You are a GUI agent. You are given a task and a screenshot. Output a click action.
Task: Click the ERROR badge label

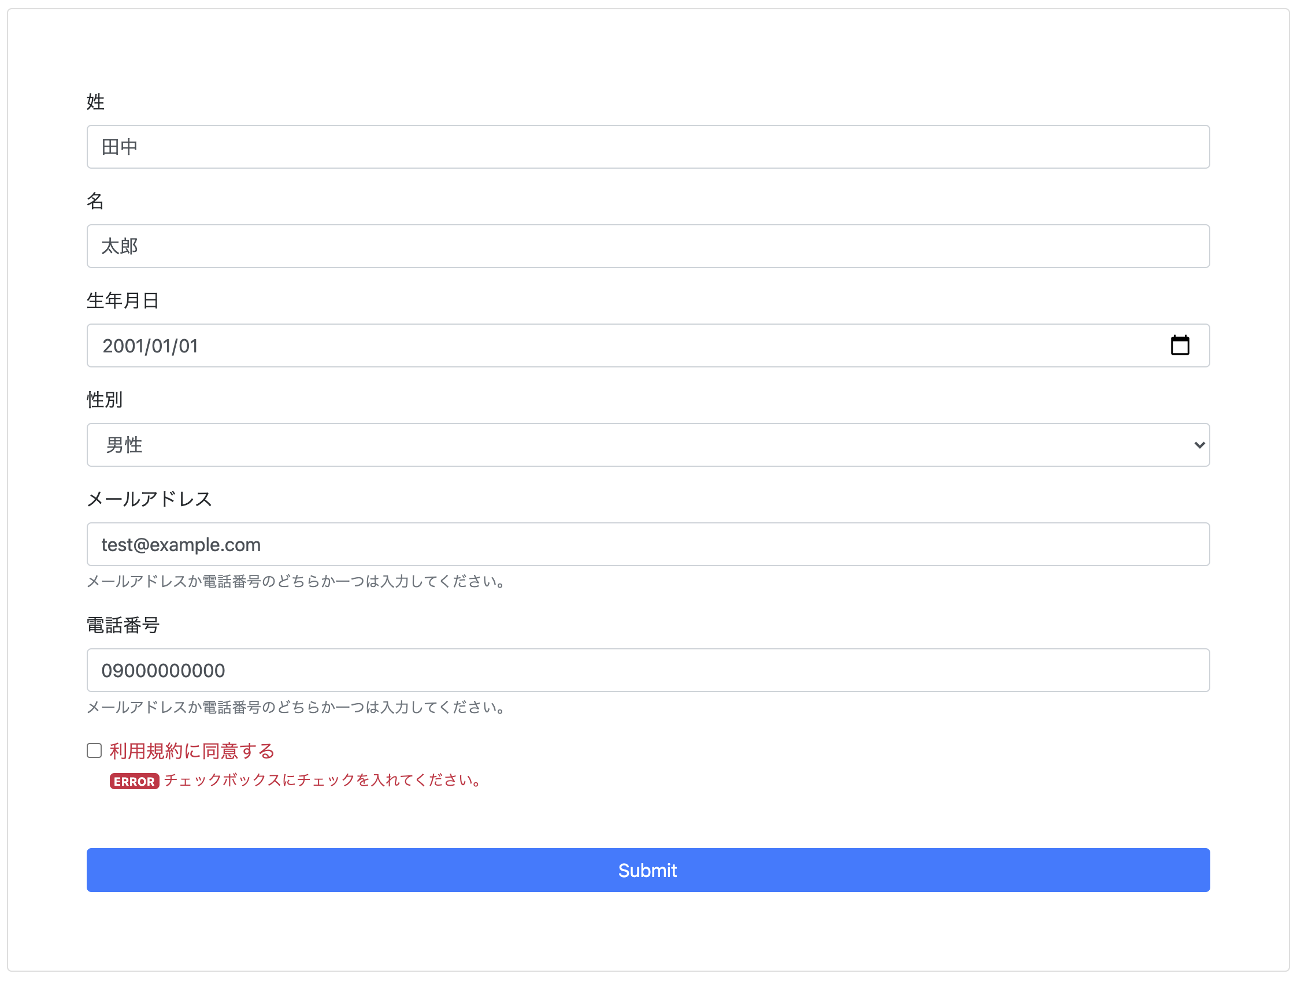(134, 781)
